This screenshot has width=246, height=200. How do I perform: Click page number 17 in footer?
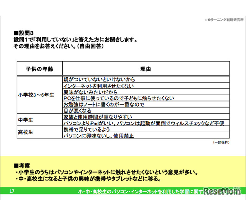12,191
